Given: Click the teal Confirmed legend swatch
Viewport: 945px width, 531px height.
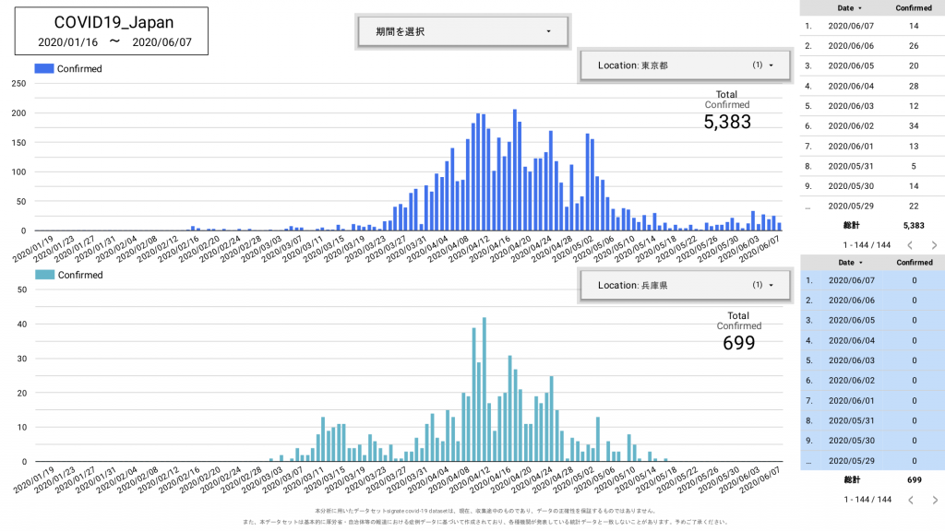Looking at the screenshot, I should pyautogui.click(x=43, y=275).
